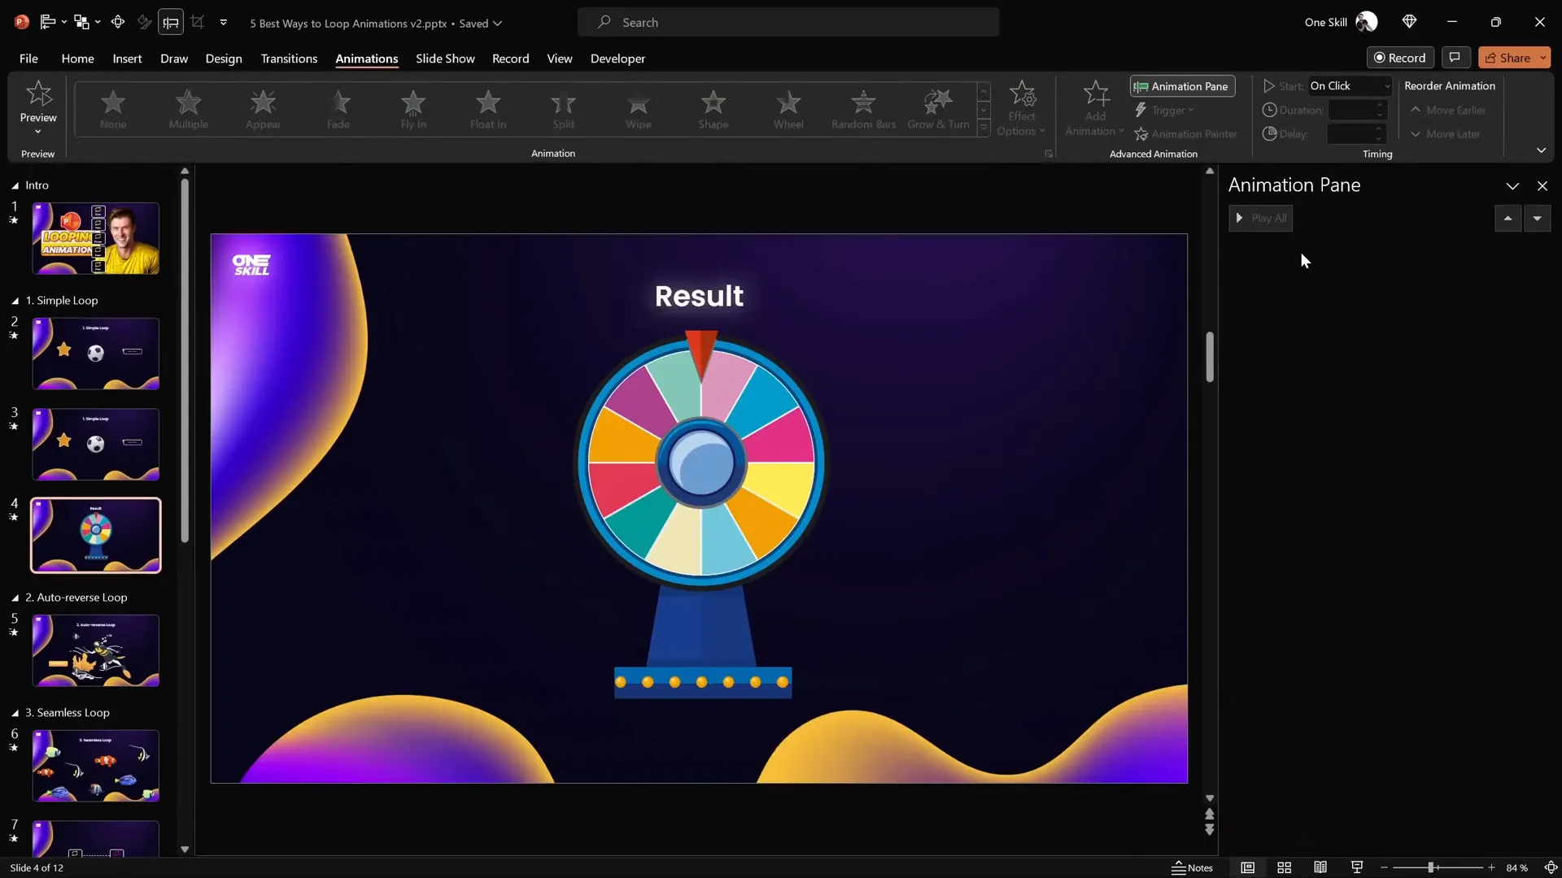
Task: Open the Share button dropdown arrow
Action: click(x=1542, y=58)
